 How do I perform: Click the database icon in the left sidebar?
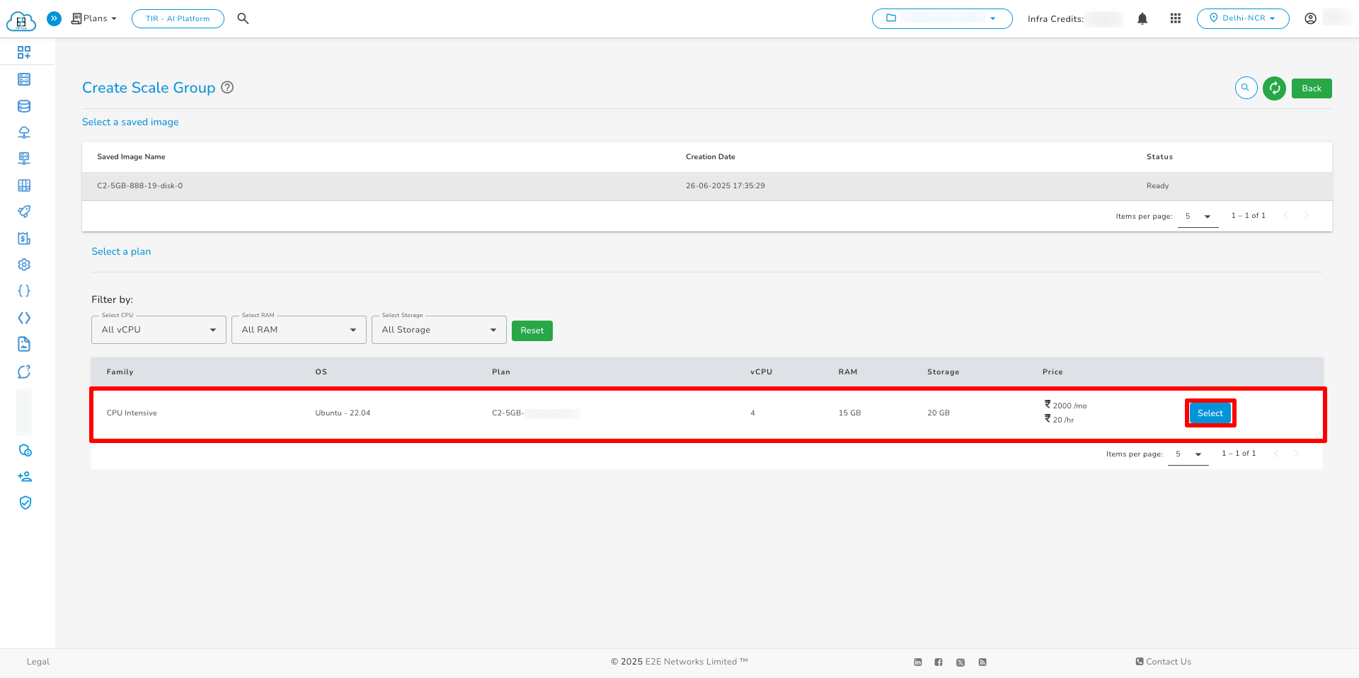[24, 105]
